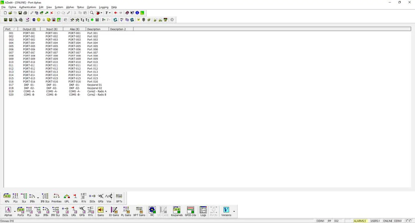
Task: Open the ISOs setup icon beside GPIs
Action: coord(92,198)
